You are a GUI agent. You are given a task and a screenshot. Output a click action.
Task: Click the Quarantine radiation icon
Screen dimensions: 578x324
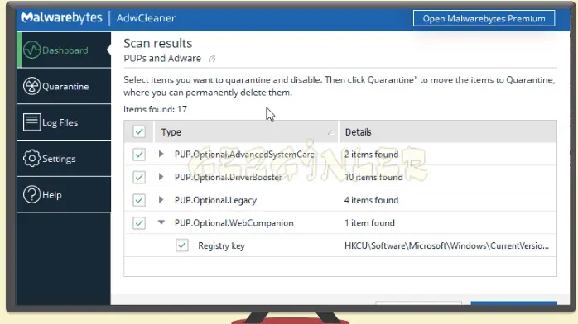tap(31, 86)
